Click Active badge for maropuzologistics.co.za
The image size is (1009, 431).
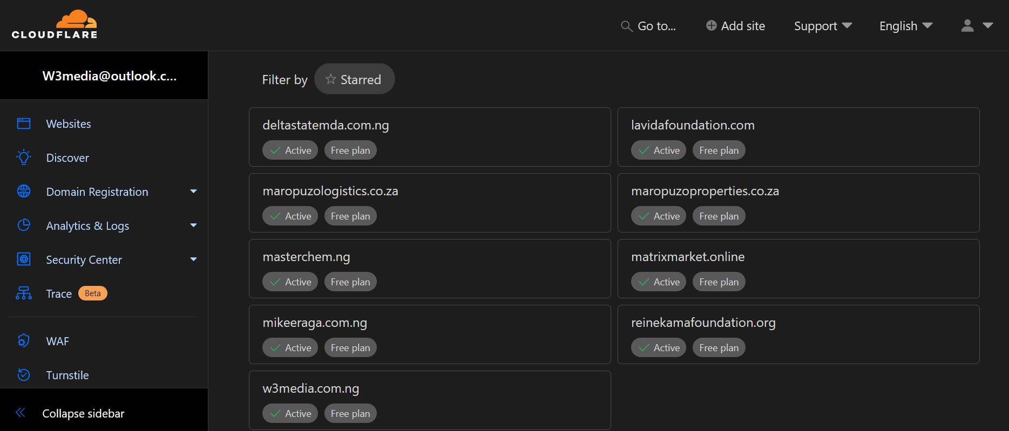pos(290,216)
